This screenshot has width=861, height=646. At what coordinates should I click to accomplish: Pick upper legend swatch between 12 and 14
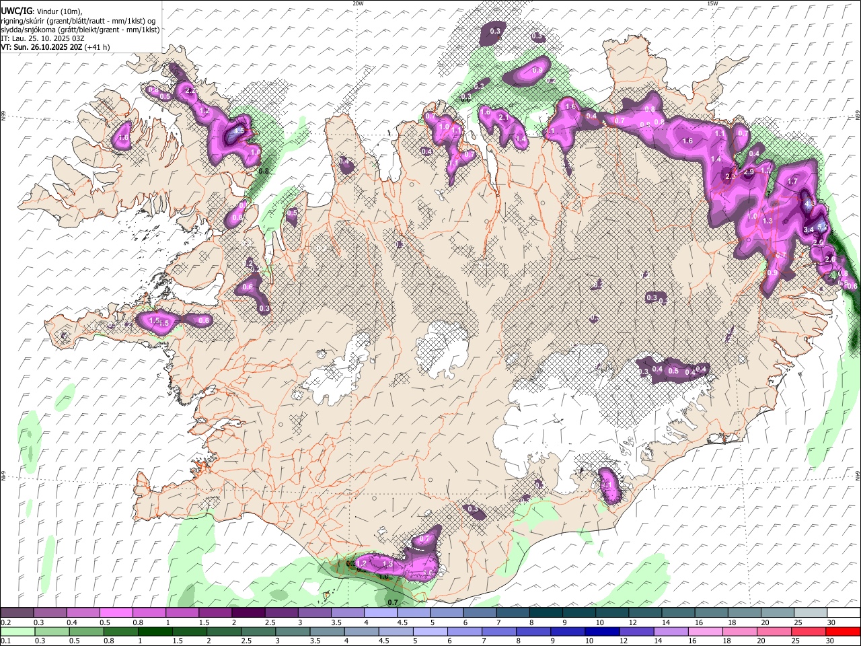pos(645,613)
